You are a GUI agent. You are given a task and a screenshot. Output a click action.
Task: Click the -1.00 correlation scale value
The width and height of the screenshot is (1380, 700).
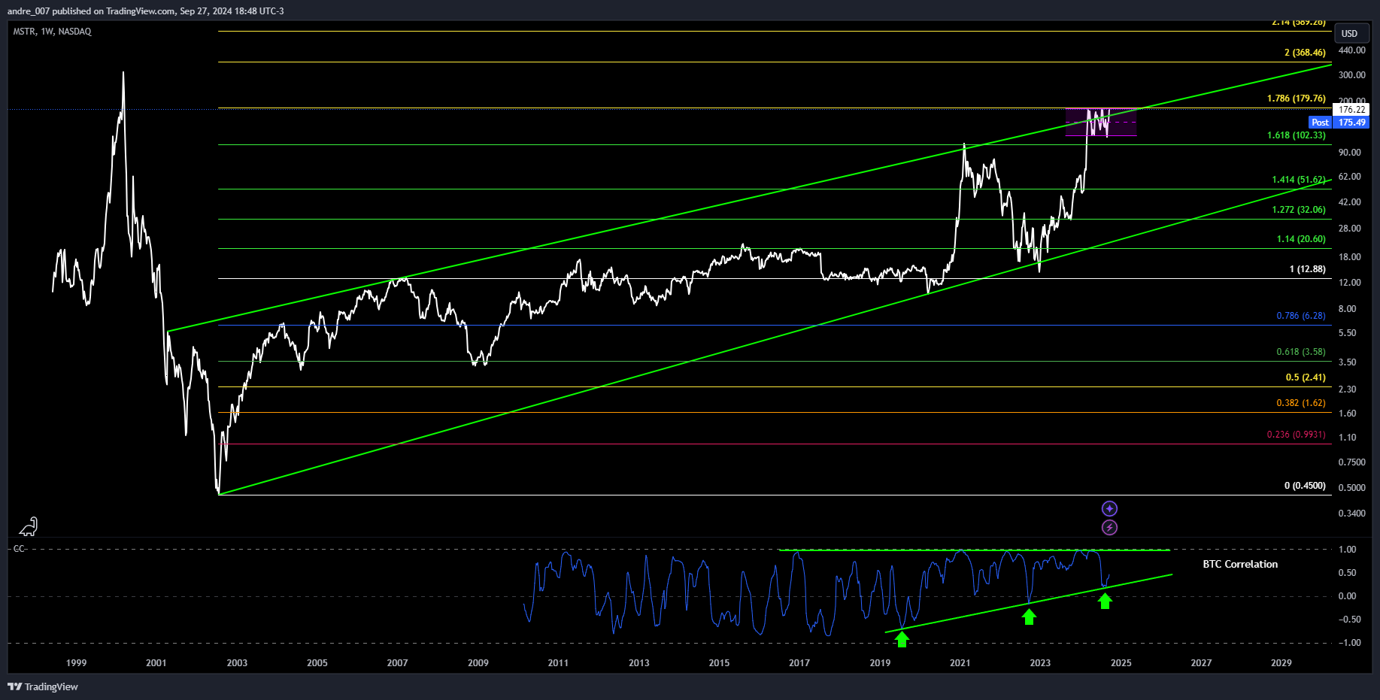[x=1349, y=643]
